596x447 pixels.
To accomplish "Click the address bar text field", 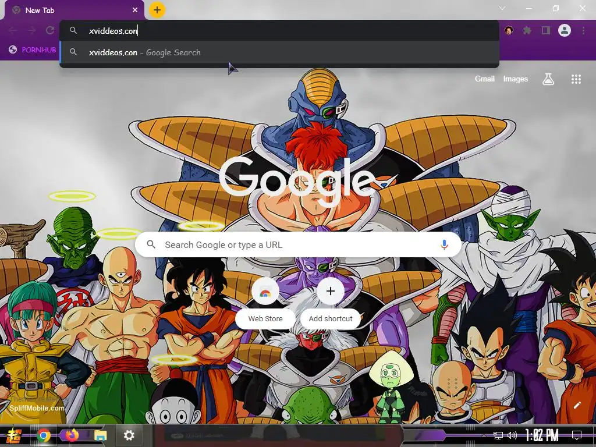I will click(x=279, y=31).
